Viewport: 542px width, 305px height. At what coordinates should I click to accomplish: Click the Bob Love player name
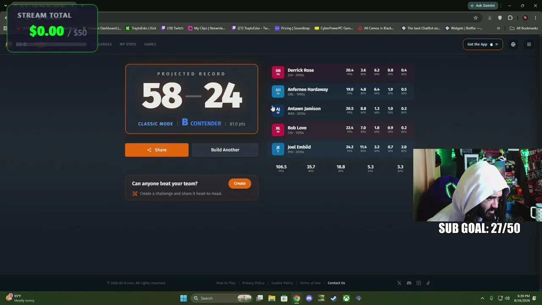click(x=297, y=128)
